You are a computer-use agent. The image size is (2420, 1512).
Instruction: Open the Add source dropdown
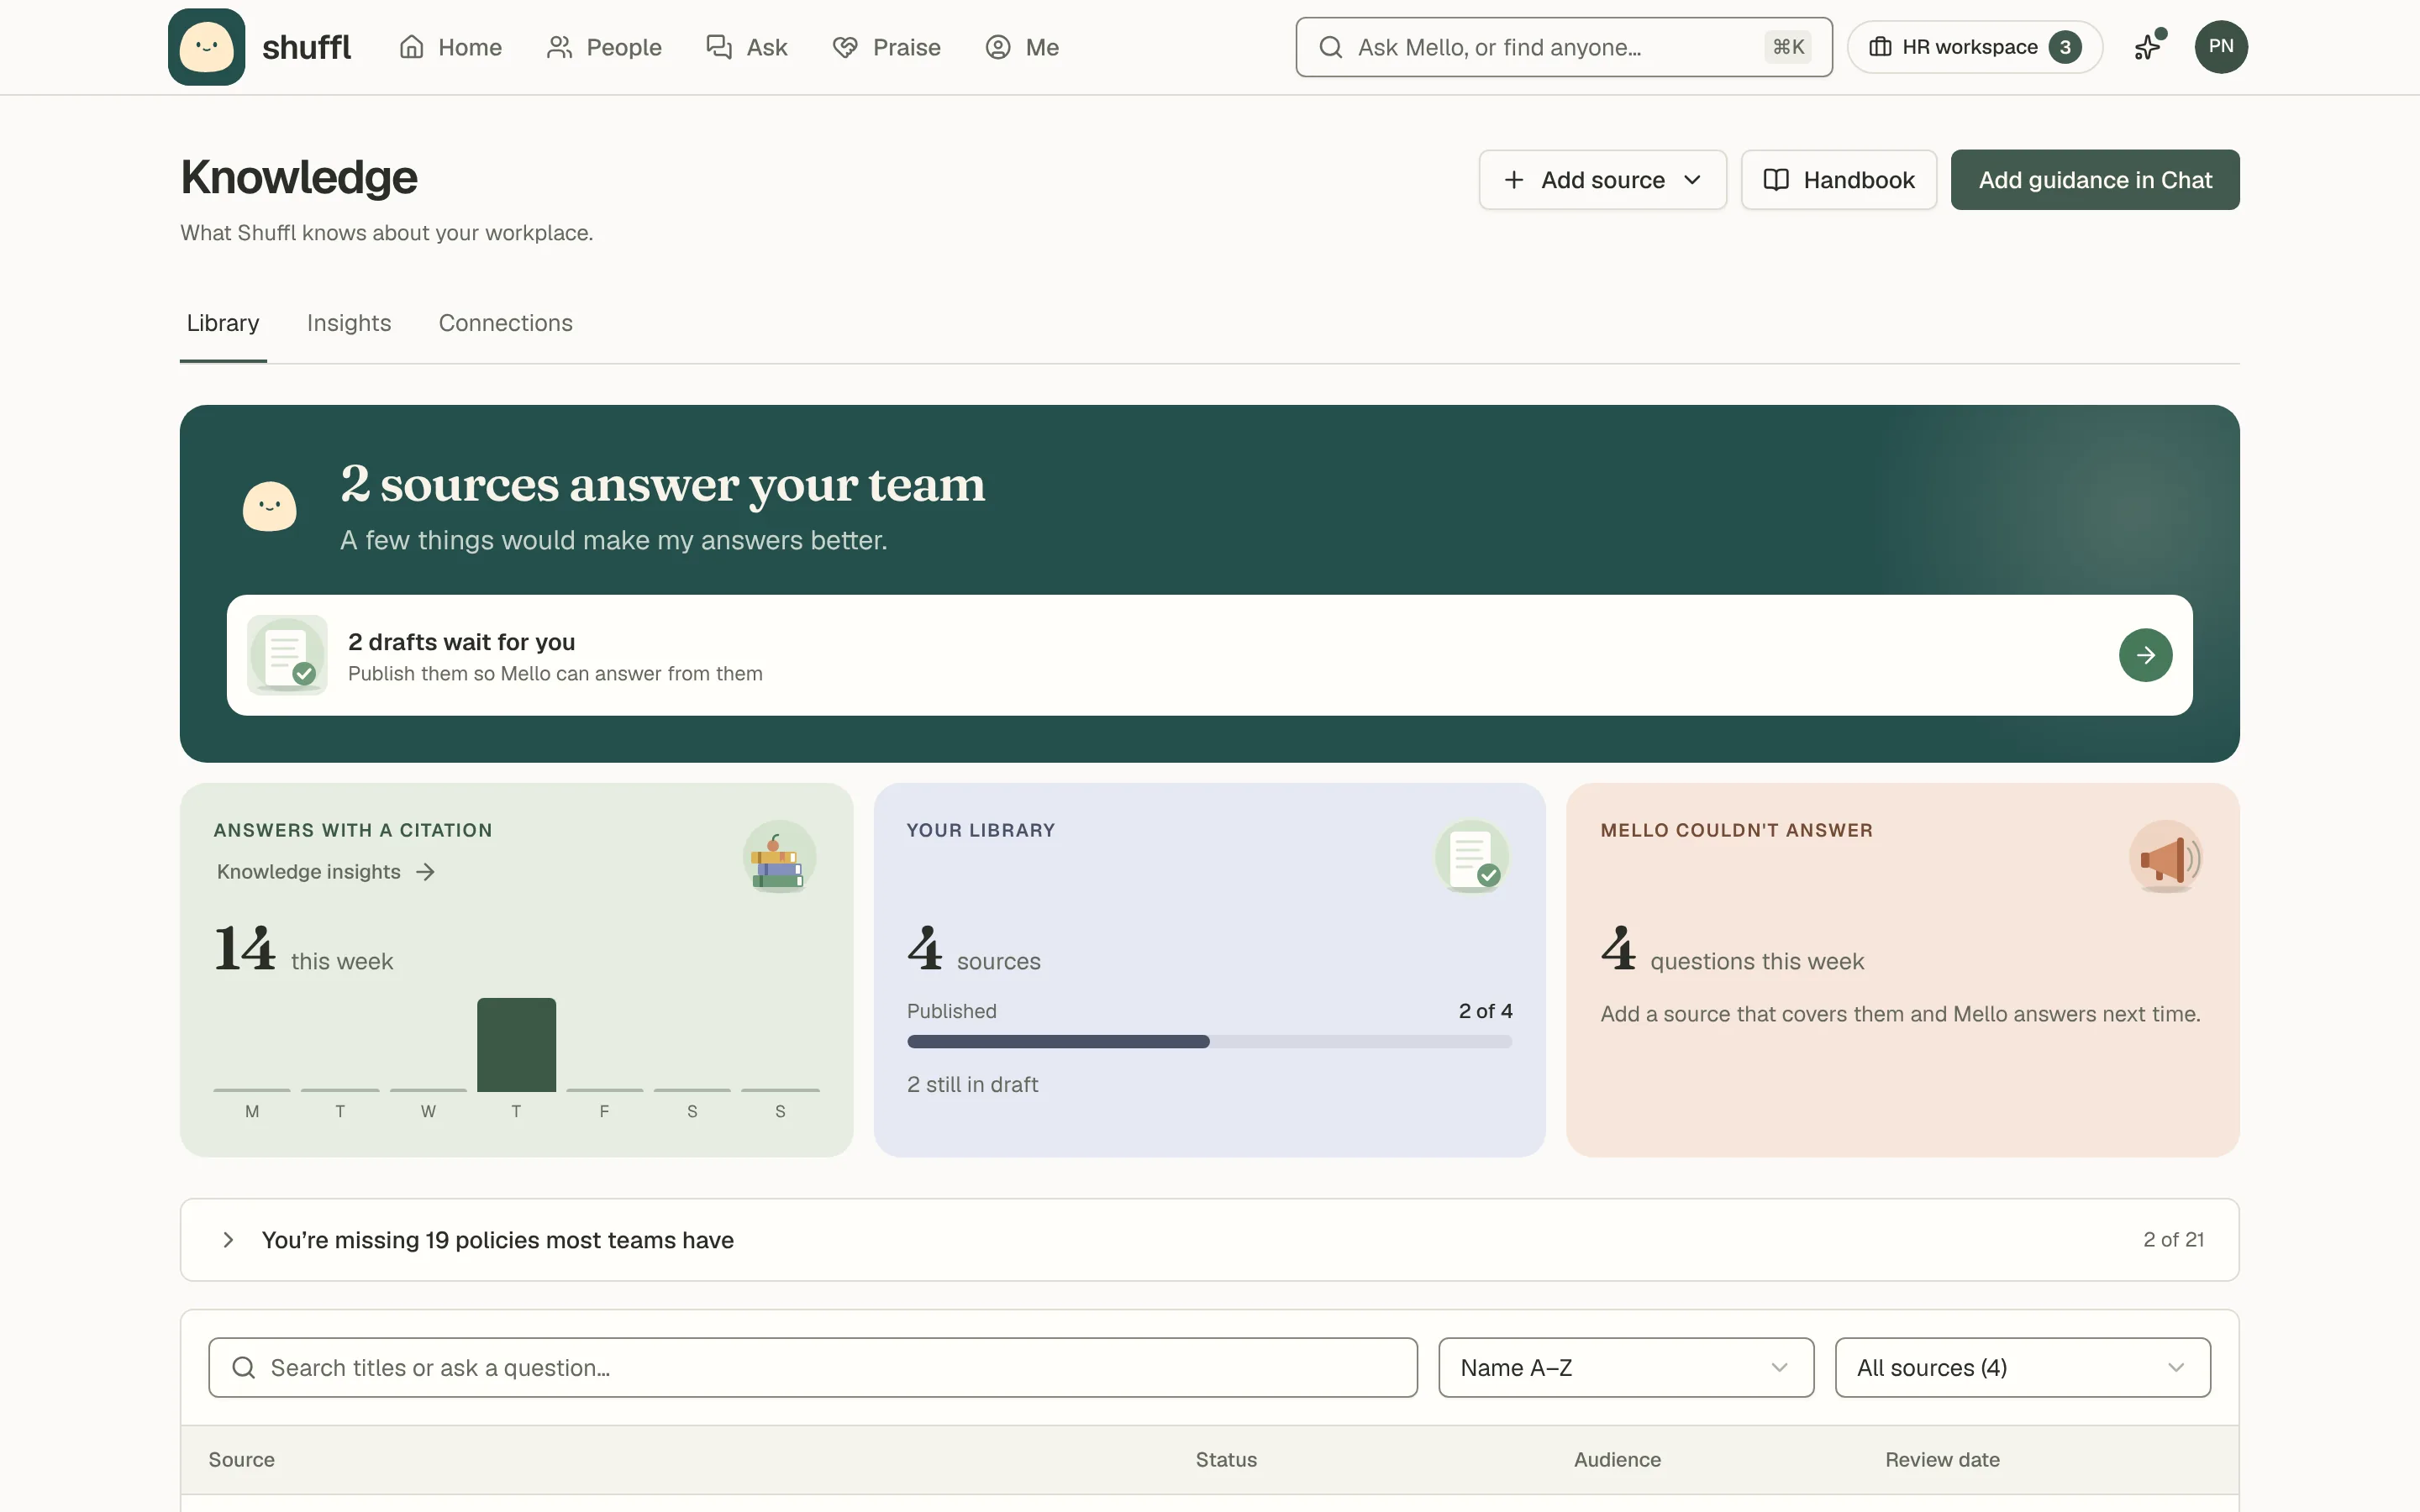point(1602,180)
